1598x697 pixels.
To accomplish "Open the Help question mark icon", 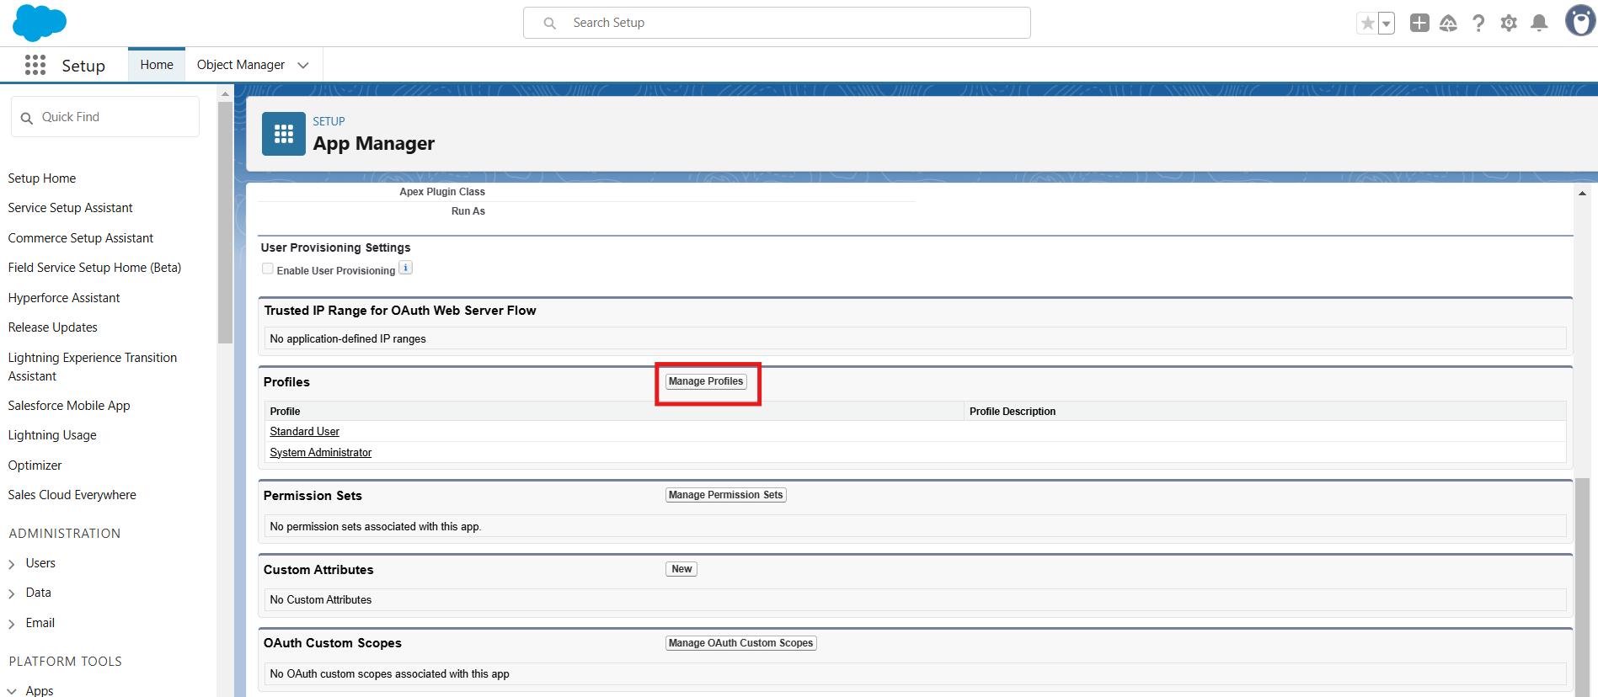I will click(x=1478, y=23).
